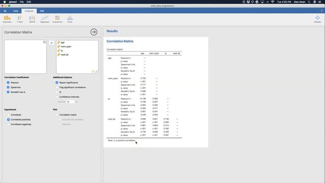Toggle the Report significance checkbox
The width and height of the screenshot is (325, 183).
click(x=57, y=82)
